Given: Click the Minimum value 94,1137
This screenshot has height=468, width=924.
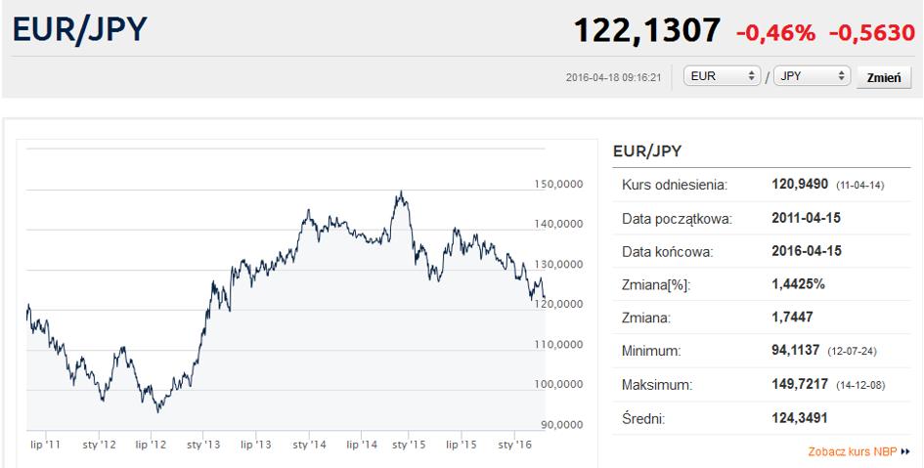Looking at the screenshot, I should pos(797,351).
